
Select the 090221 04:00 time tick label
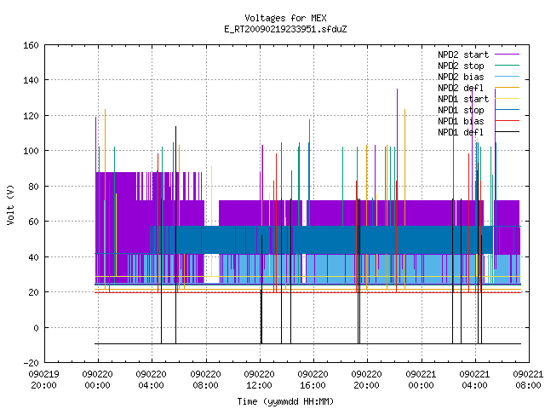[x=474, y=379]
